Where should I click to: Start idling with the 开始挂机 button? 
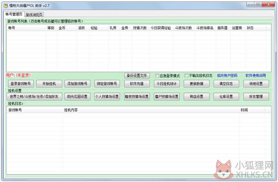tap(49, 84)
